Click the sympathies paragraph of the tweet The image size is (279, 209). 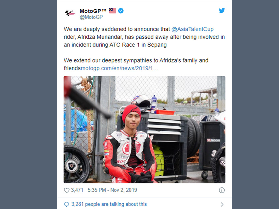click(x=136, y=64)
